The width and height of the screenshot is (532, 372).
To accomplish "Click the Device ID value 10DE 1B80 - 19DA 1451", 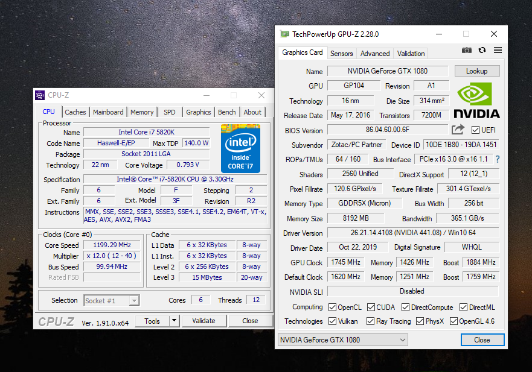I will 461,145.
